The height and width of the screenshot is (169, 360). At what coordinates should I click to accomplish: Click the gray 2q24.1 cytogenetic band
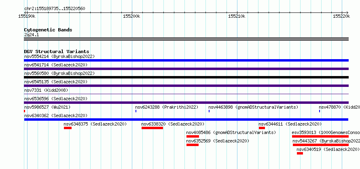point(186,39)
